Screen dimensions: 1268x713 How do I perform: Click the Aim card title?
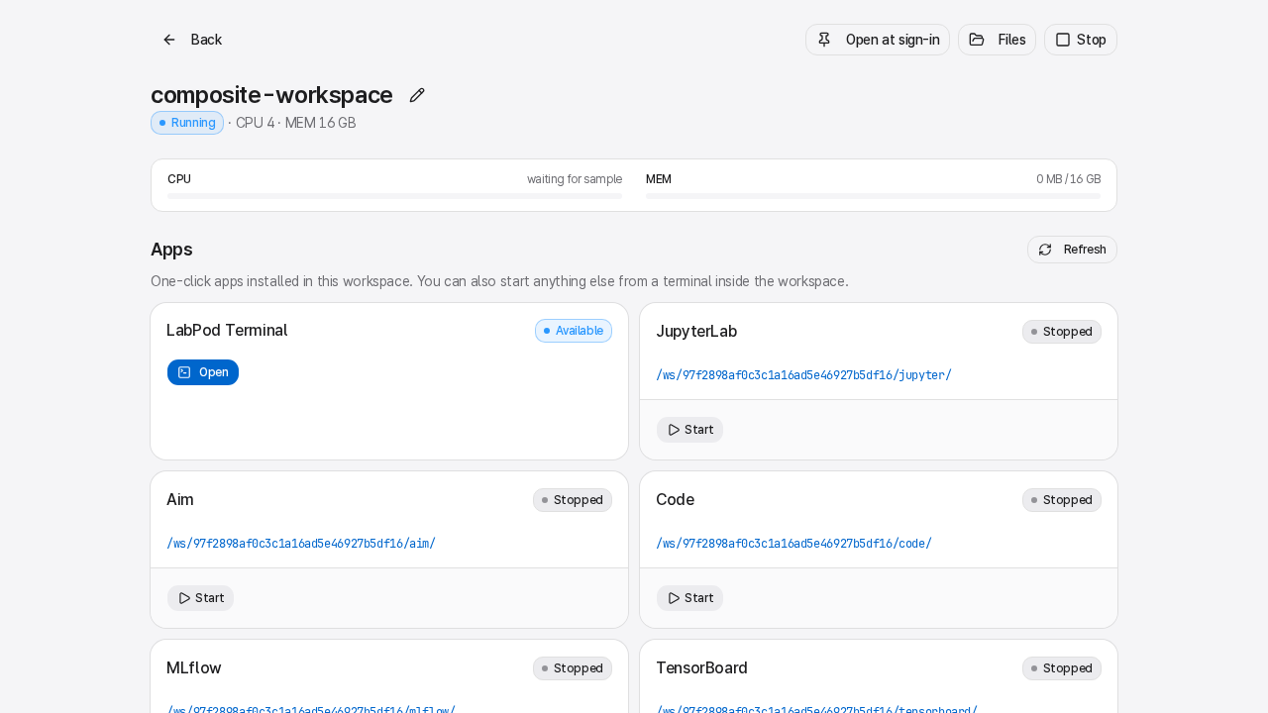pos(180,500)
